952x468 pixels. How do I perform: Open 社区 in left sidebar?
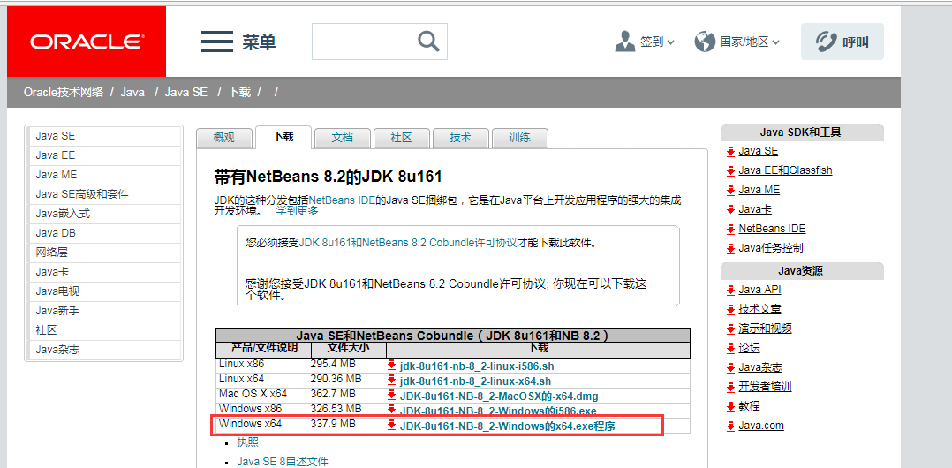pyautogui.click(x=104, y=330)
